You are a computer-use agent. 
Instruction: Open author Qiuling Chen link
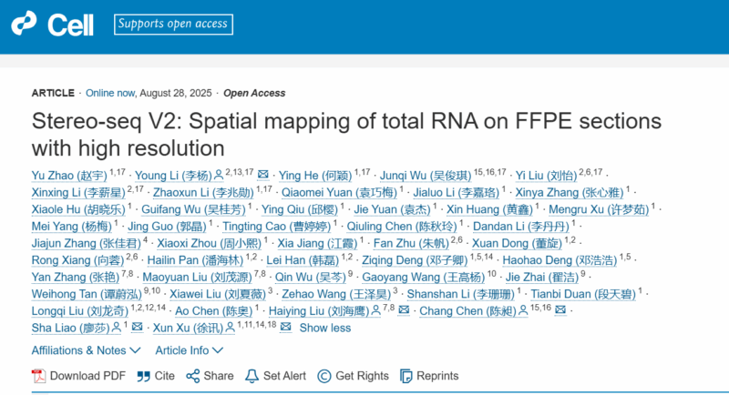click(x=402, y=227)
